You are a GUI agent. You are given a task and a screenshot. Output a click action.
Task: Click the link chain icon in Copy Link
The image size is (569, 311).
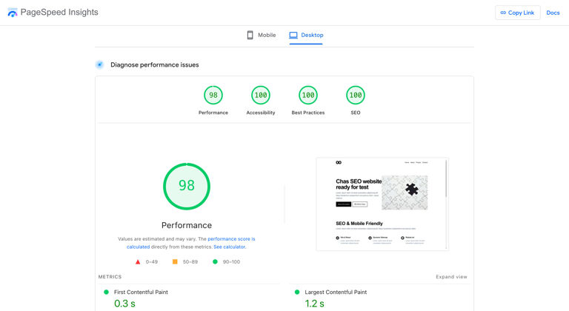pos(503,13)
